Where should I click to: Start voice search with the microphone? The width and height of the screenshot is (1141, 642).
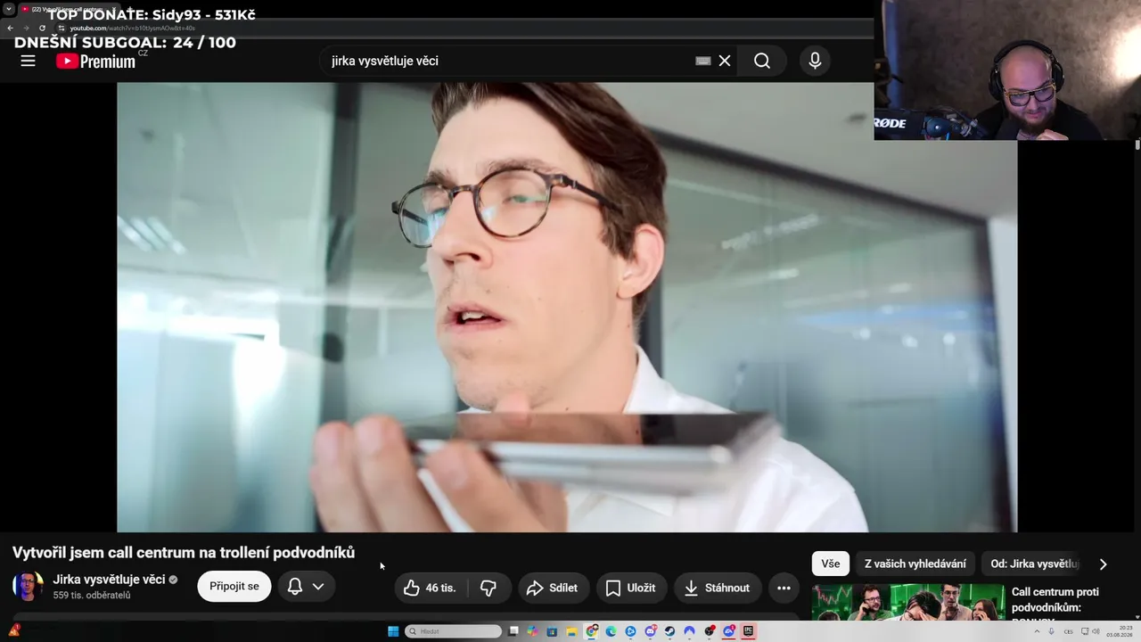(815, 61)
